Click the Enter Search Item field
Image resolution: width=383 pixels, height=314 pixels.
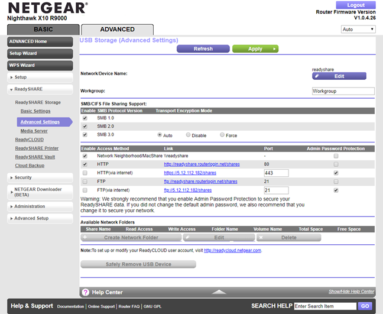[325, 306]
